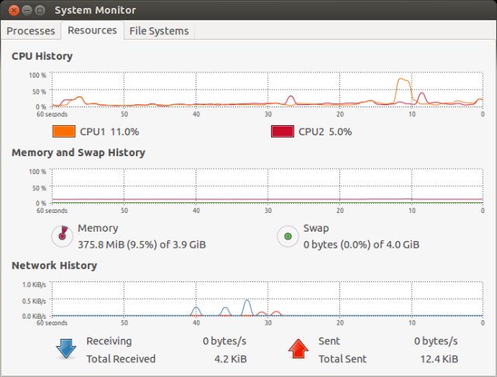Image resolution: width=497 pixels, height=377 pixels.
Task: Click the orange CPU1 color swatch
Action: [64, 131]
